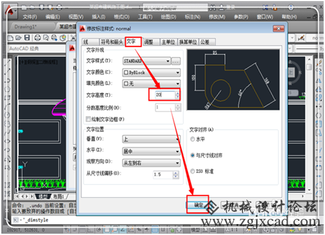Click the text style browse (...) button
This screenshot has height=235, width=325.
[175, 61]
